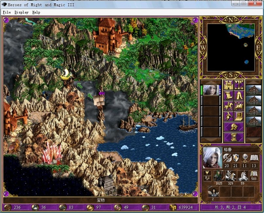The height and width of the screenshot is (213, 264).
Task: Click the sulfur resource icon showing 97
Action: [x=90, y=207]
